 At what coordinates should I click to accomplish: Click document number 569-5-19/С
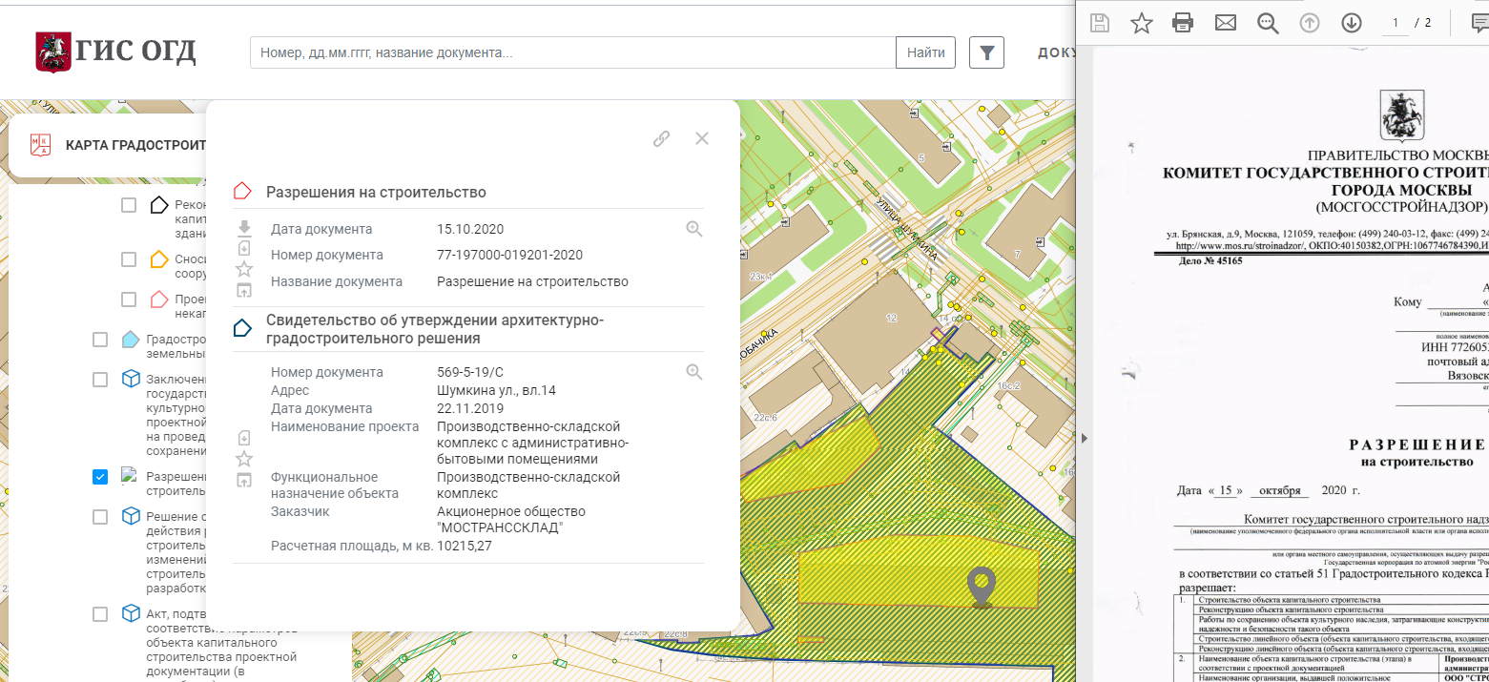(470, 372)
